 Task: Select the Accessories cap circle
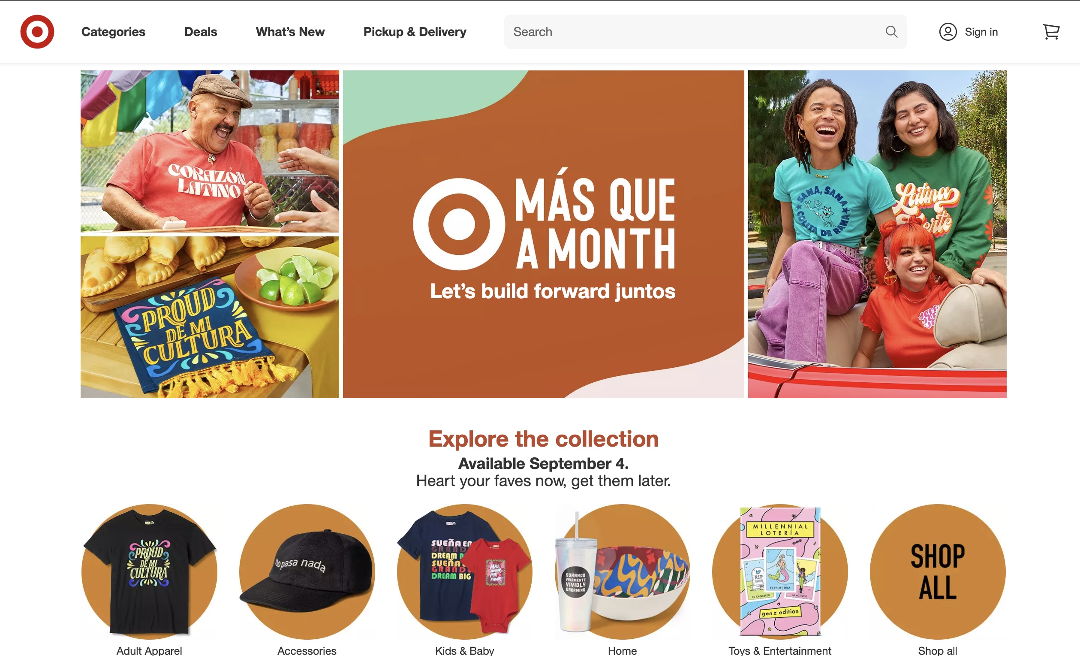307,571
